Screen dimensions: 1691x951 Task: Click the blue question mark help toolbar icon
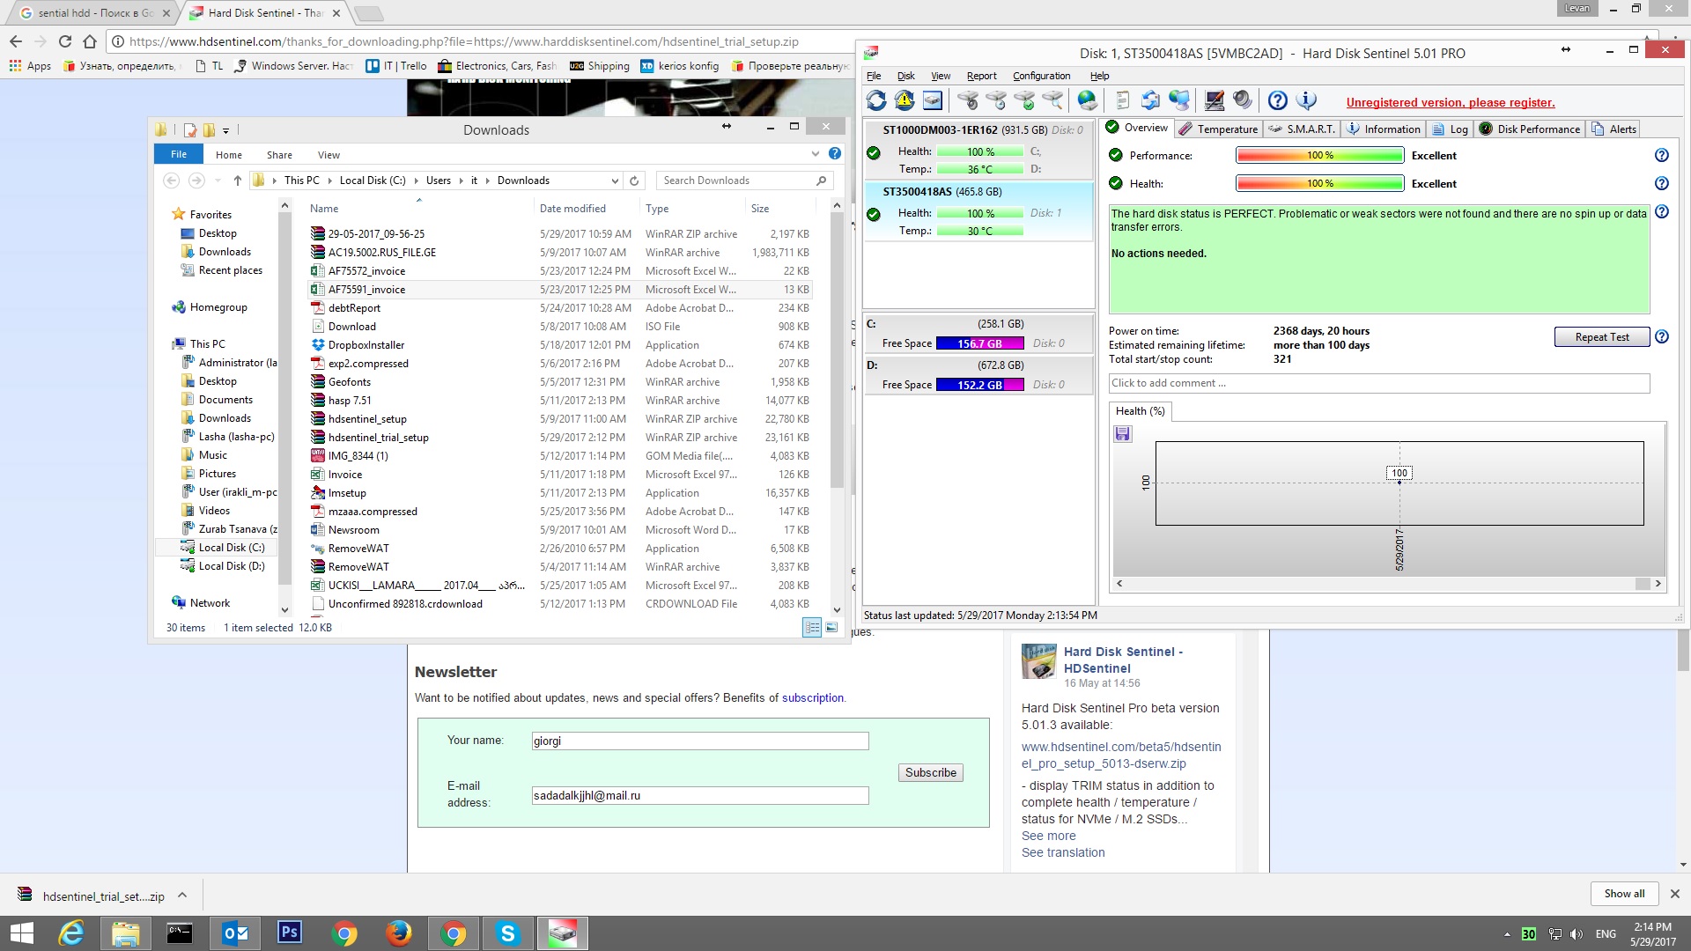point(1278,100)
